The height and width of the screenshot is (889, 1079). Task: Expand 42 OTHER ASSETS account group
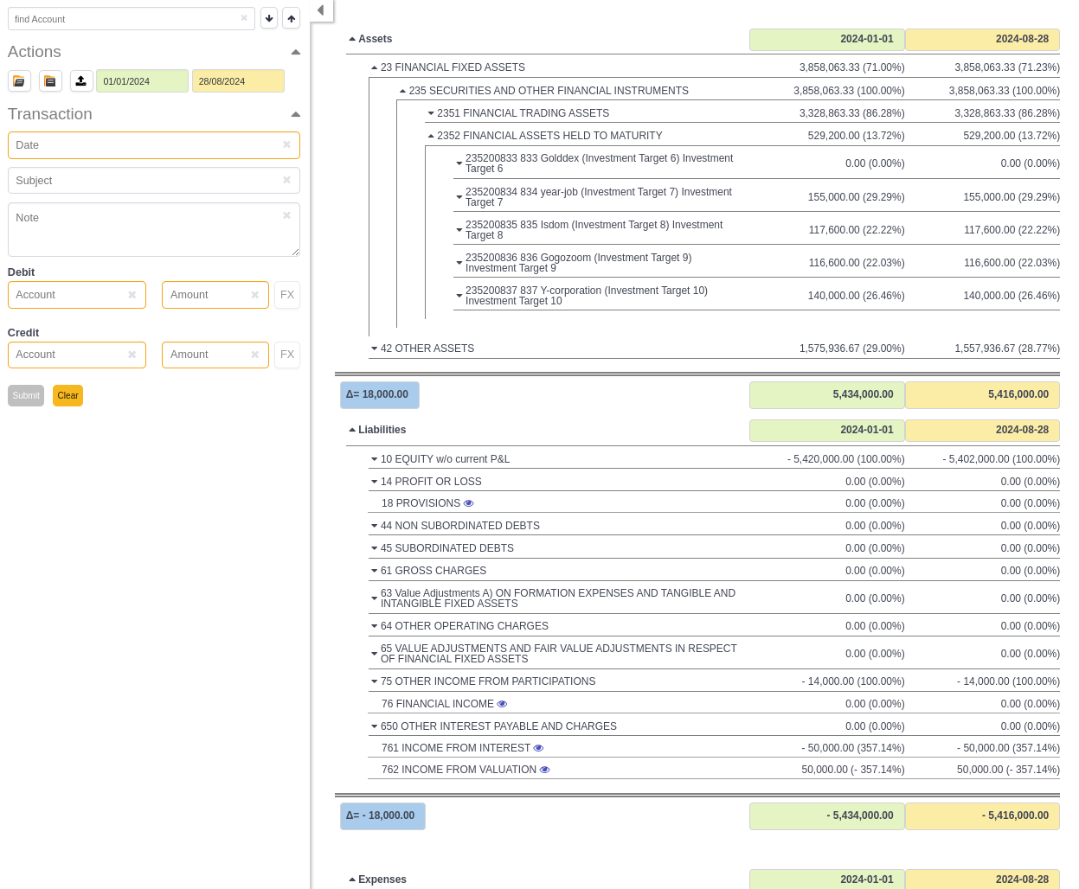click(375, 349)
